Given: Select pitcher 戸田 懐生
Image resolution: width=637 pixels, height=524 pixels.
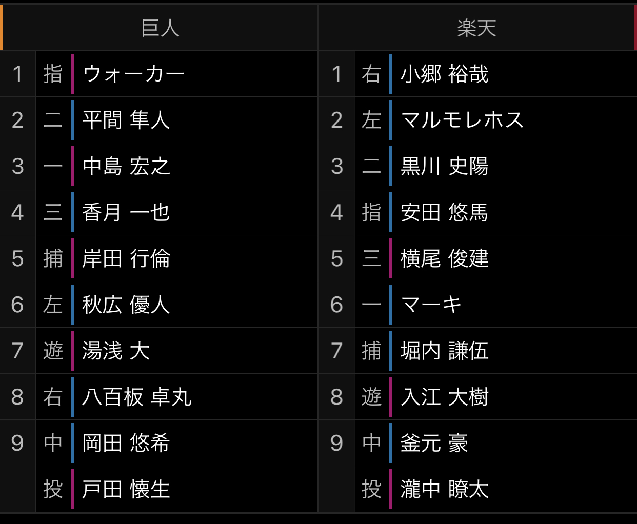Looking at the screenshot, I should (126, 489).
